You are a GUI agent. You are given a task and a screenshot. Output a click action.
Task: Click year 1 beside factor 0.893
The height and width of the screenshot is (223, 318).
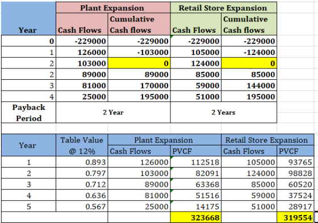click(x=28, y=162)
